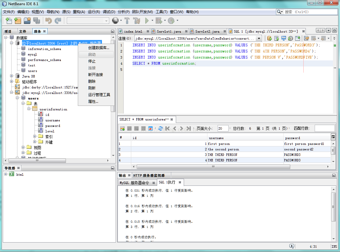Collapse the 数据库 tree node
The image size is (340, 252).
pyautogui.click(x=6, y=38)
